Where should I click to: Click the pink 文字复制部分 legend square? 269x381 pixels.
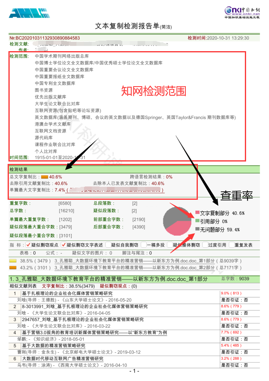[x=197, y=213]
